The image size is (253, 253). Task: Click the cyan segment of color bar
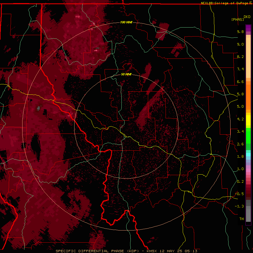(248, 155)
